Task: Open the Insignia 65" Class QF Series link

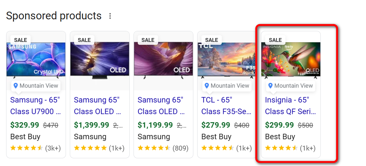Action: click(x=290, y=106)
